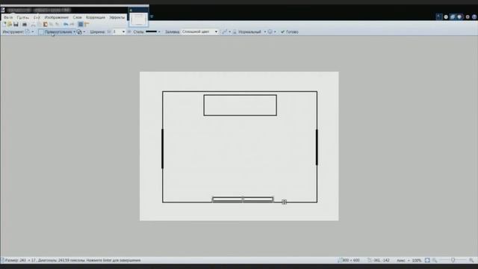The height and width of the screenshot is (269, 478).
Task: Click the Print icon
Action: pos(25,25)
